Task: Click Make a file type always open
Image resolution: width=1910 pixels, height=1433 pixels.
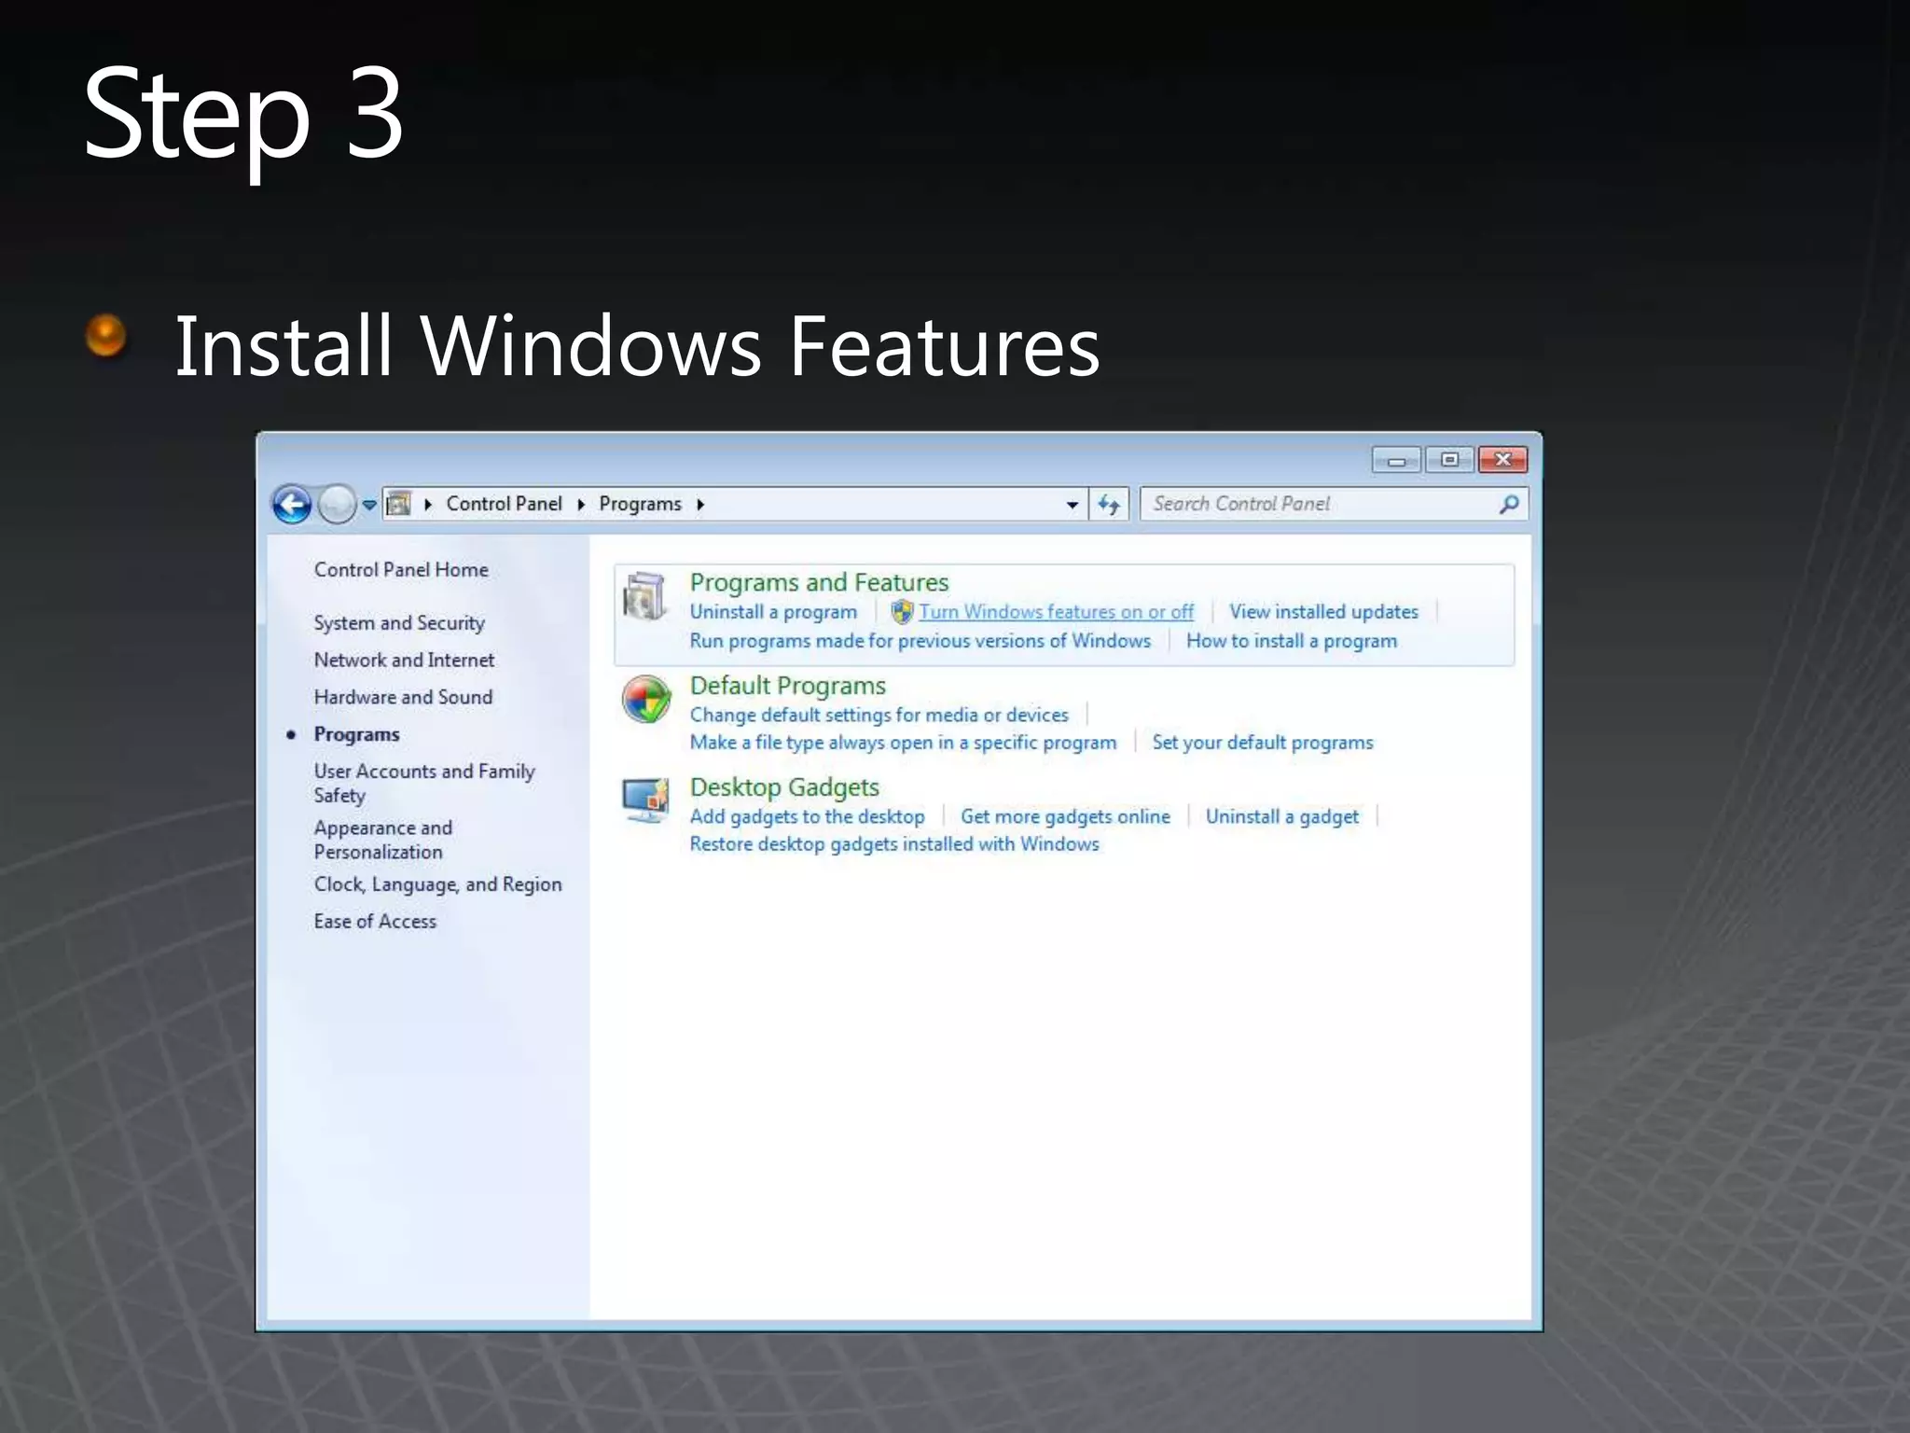Action: click(x=903, y=743)
